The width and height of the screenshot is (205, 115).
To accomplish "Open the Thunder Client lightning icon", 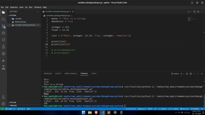I will (x=4, y=54).
